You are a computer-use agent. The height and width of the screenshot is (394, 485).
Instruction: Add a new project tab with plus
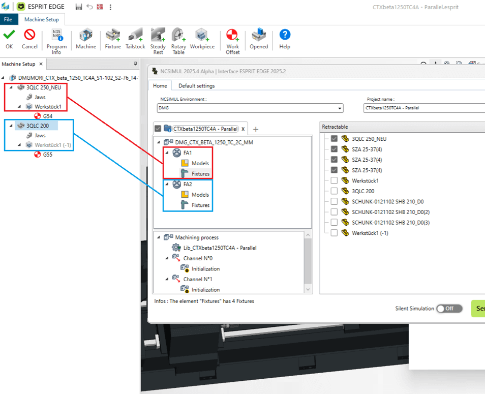pos(256,129)
